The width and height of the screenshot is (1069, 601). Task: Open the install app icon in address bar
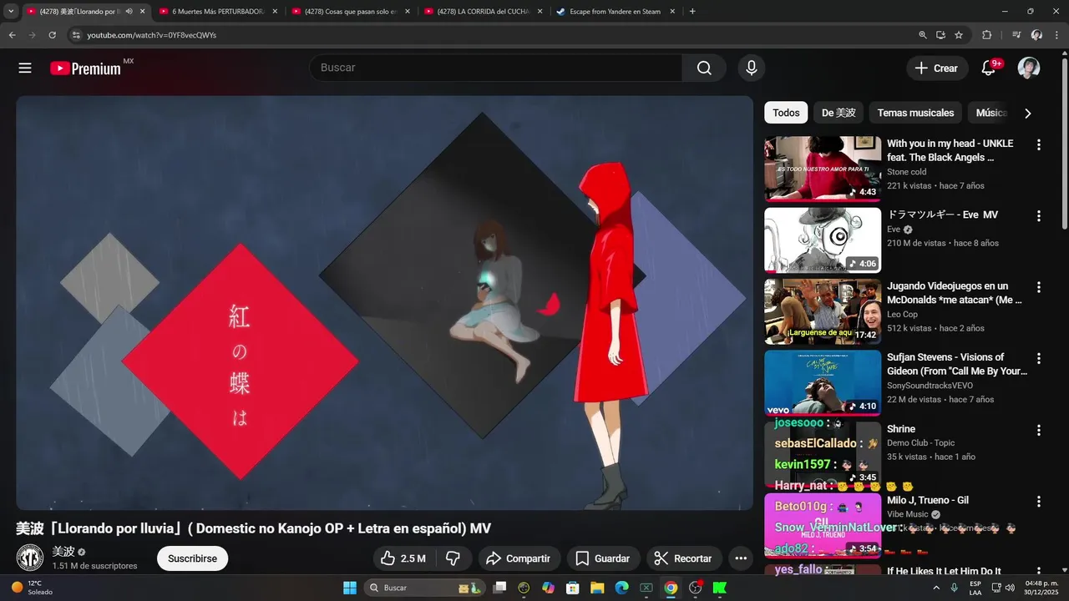940,35
